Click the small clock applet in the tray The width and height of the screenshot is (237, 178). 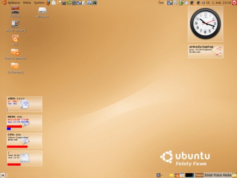pos(186,3)
